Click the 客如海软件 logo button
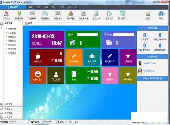 [13, 7]
